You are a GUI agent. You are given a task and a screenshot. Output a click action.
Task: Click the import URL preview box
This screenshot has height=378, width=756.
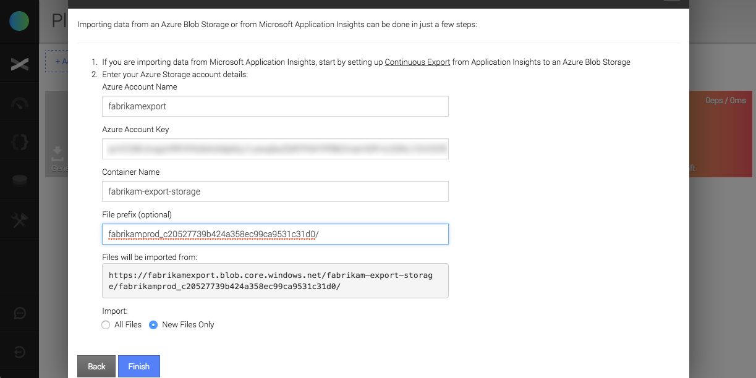[275, 281]
